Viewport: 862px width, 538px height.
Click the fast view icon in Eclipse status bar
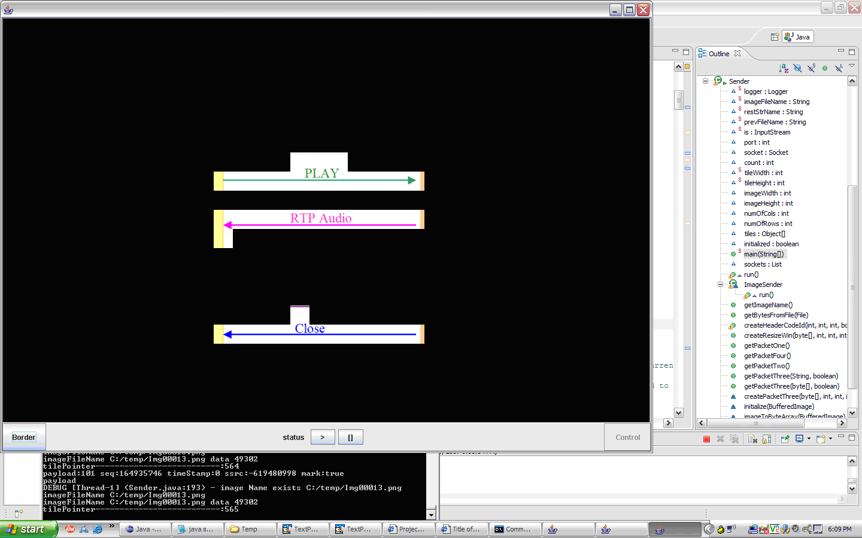tap(19, 513)
